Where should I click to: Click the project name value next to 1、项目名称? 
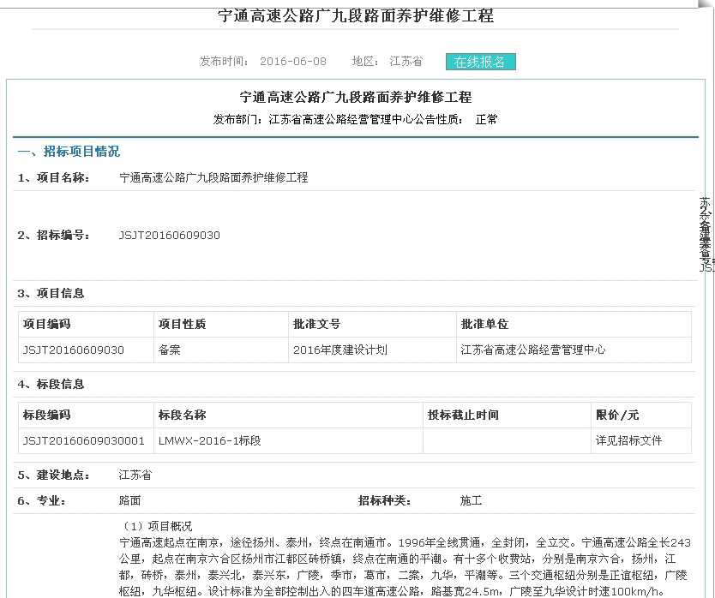[213, 177]
